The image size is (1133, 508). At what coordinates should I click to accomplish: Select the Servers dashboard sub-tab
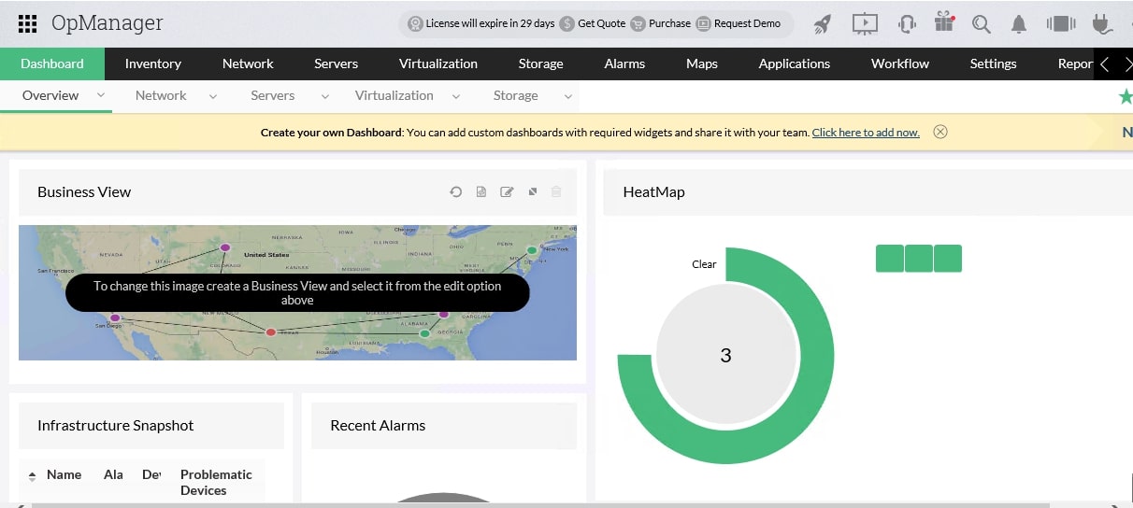point(273,95)
